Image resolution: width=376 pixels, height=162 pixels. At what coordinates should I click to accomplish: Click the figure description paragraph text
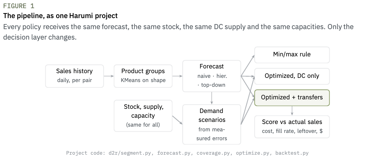pos(178,32)
